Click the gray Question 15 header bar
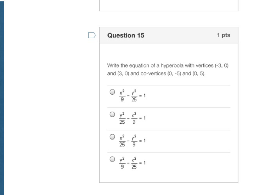The width and height of the screenshot is (265, 195). [169, 35]
